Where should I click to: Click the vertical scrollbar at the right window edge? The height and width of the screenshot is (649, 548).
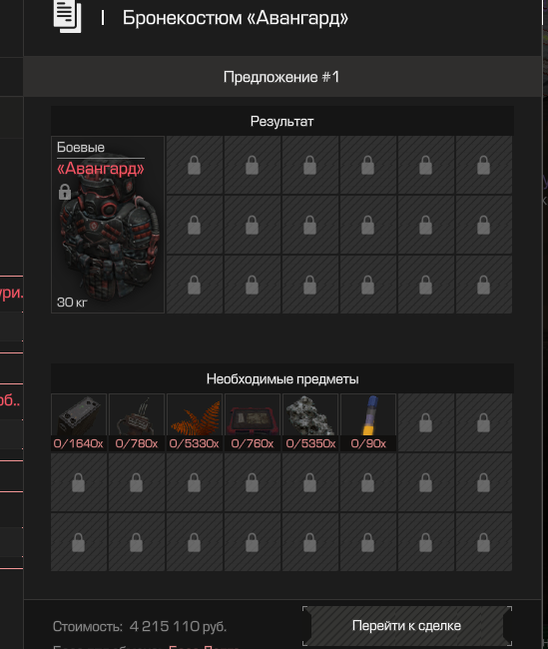542,324
